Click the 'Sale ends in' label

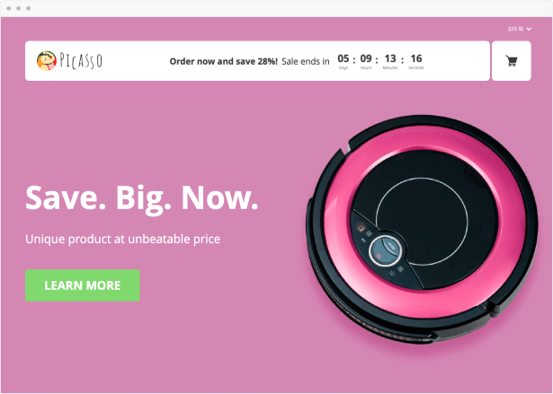click(306, 61)
